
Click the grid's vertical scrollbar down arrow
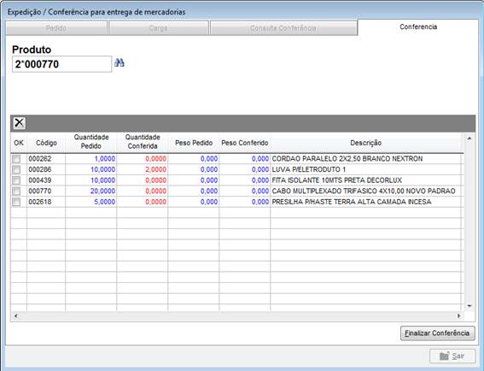click(x=469, y=306)
